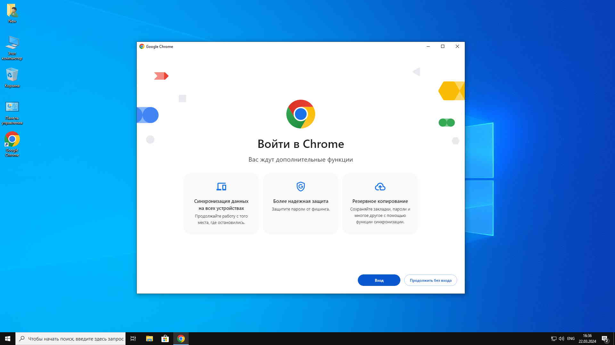Open Этот компьютер desktop icon
615x345 pixels.
tap(12, 43)
